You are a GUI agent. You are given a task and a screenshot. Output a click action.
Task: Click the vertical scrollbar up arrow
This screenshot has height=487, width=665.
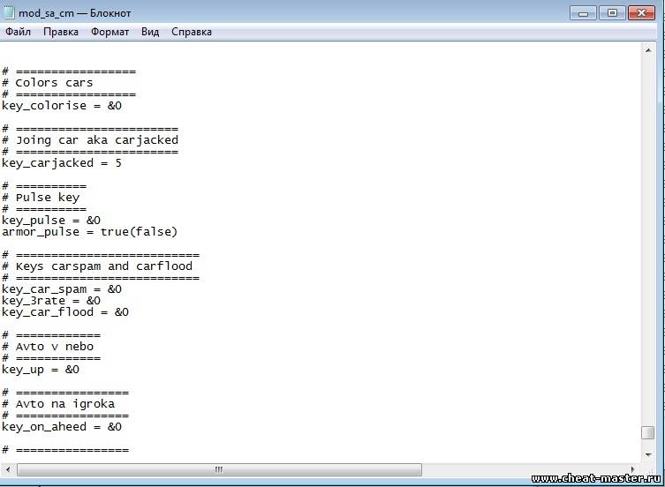click(648, 51)
